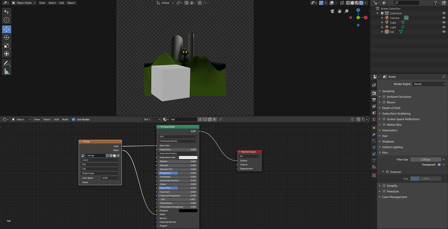Image resolution: width=448 pixels, height=229 pixels.
Task: Expand the Sampling panel
Action: point(388,91)
